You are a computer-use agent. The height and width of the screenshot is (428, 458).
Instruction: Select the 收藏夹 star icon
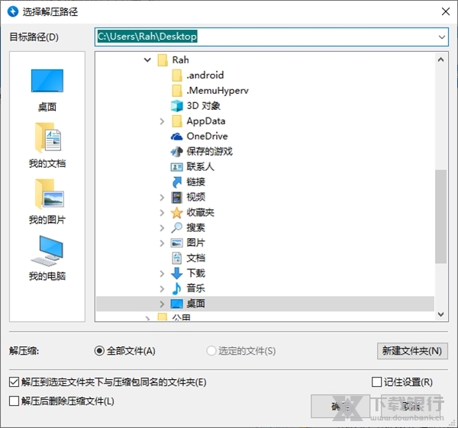[x=177, y=213]
